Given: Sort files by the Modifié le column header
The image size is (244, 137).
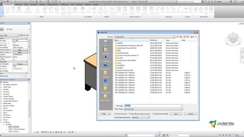Looking at the screenshot, I should [157, 40].
